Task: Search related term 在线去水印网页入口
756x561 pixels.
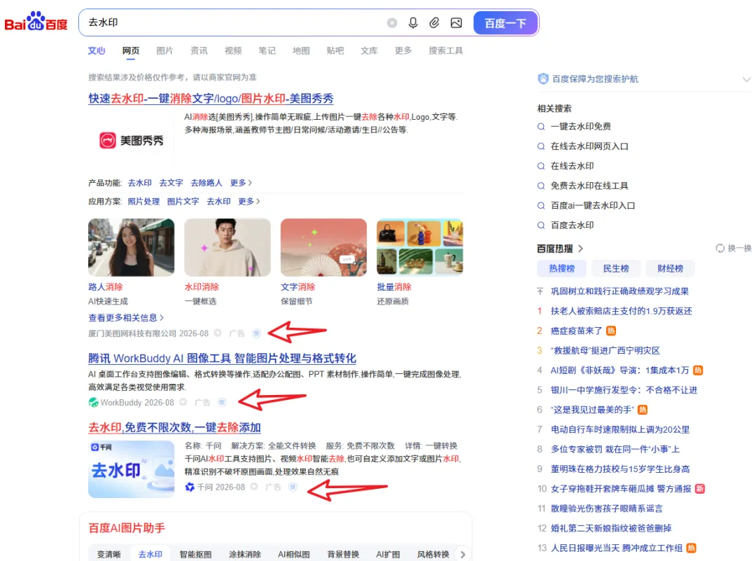Action: (x=589, y=146)
